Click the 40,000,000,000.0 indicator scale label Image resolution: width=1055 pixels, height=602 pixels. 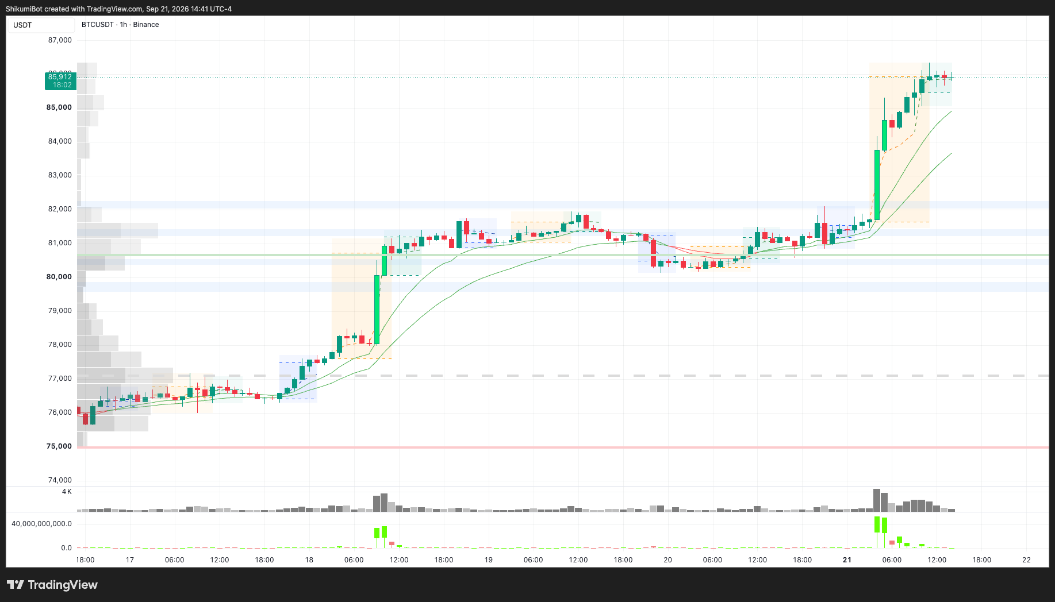[x=41, y=524]
